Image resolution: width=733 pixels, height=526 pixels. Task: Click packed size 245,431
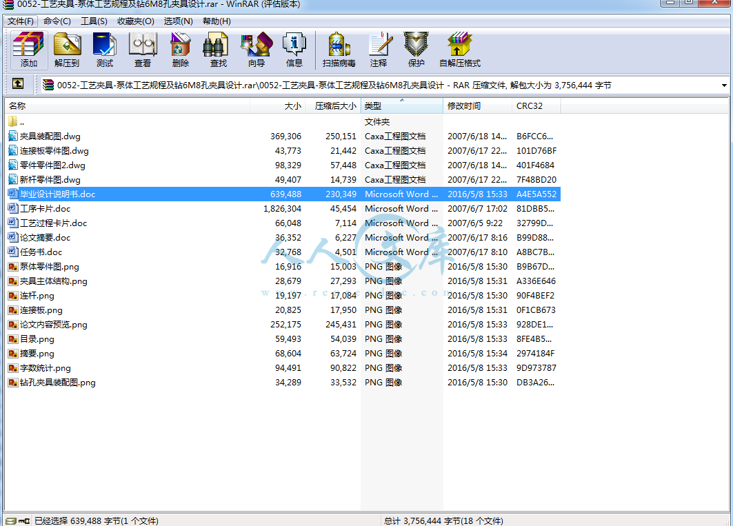point(341,325)
